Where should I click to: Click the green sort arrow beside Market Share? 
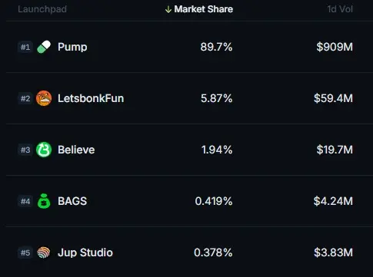(x=168, y=9)
